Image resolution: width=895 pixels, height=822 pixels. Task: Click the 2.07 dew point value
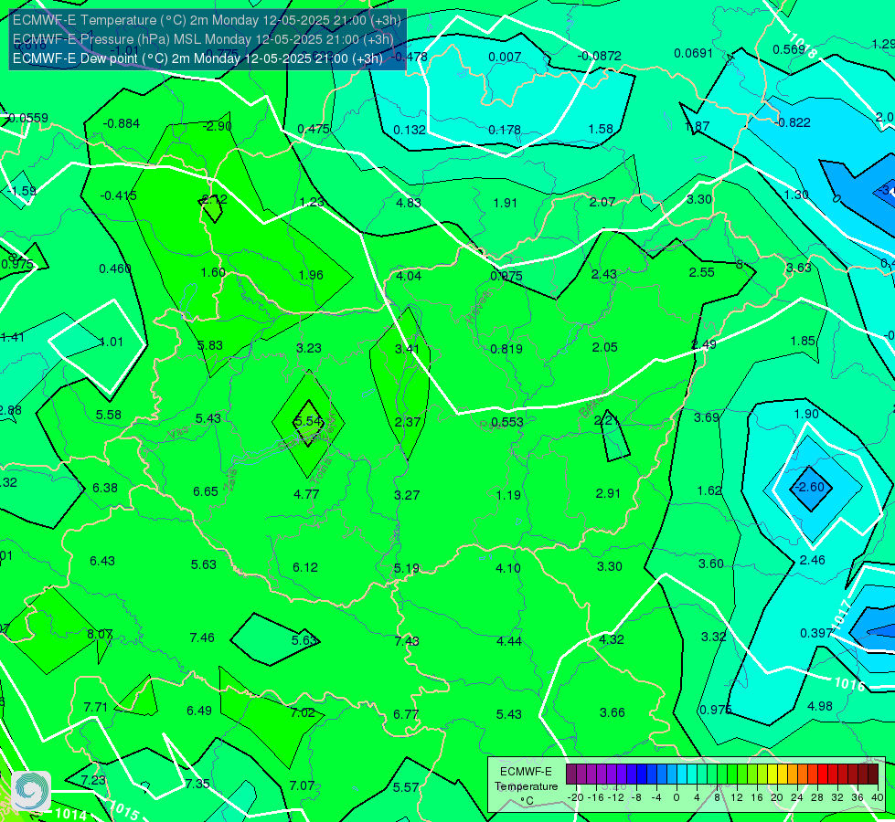point(602,202)
